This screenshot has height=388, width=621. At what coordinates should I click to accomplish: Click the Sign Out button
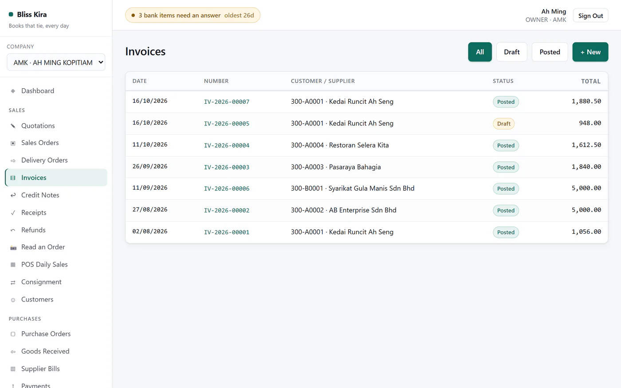coord(590,16)
